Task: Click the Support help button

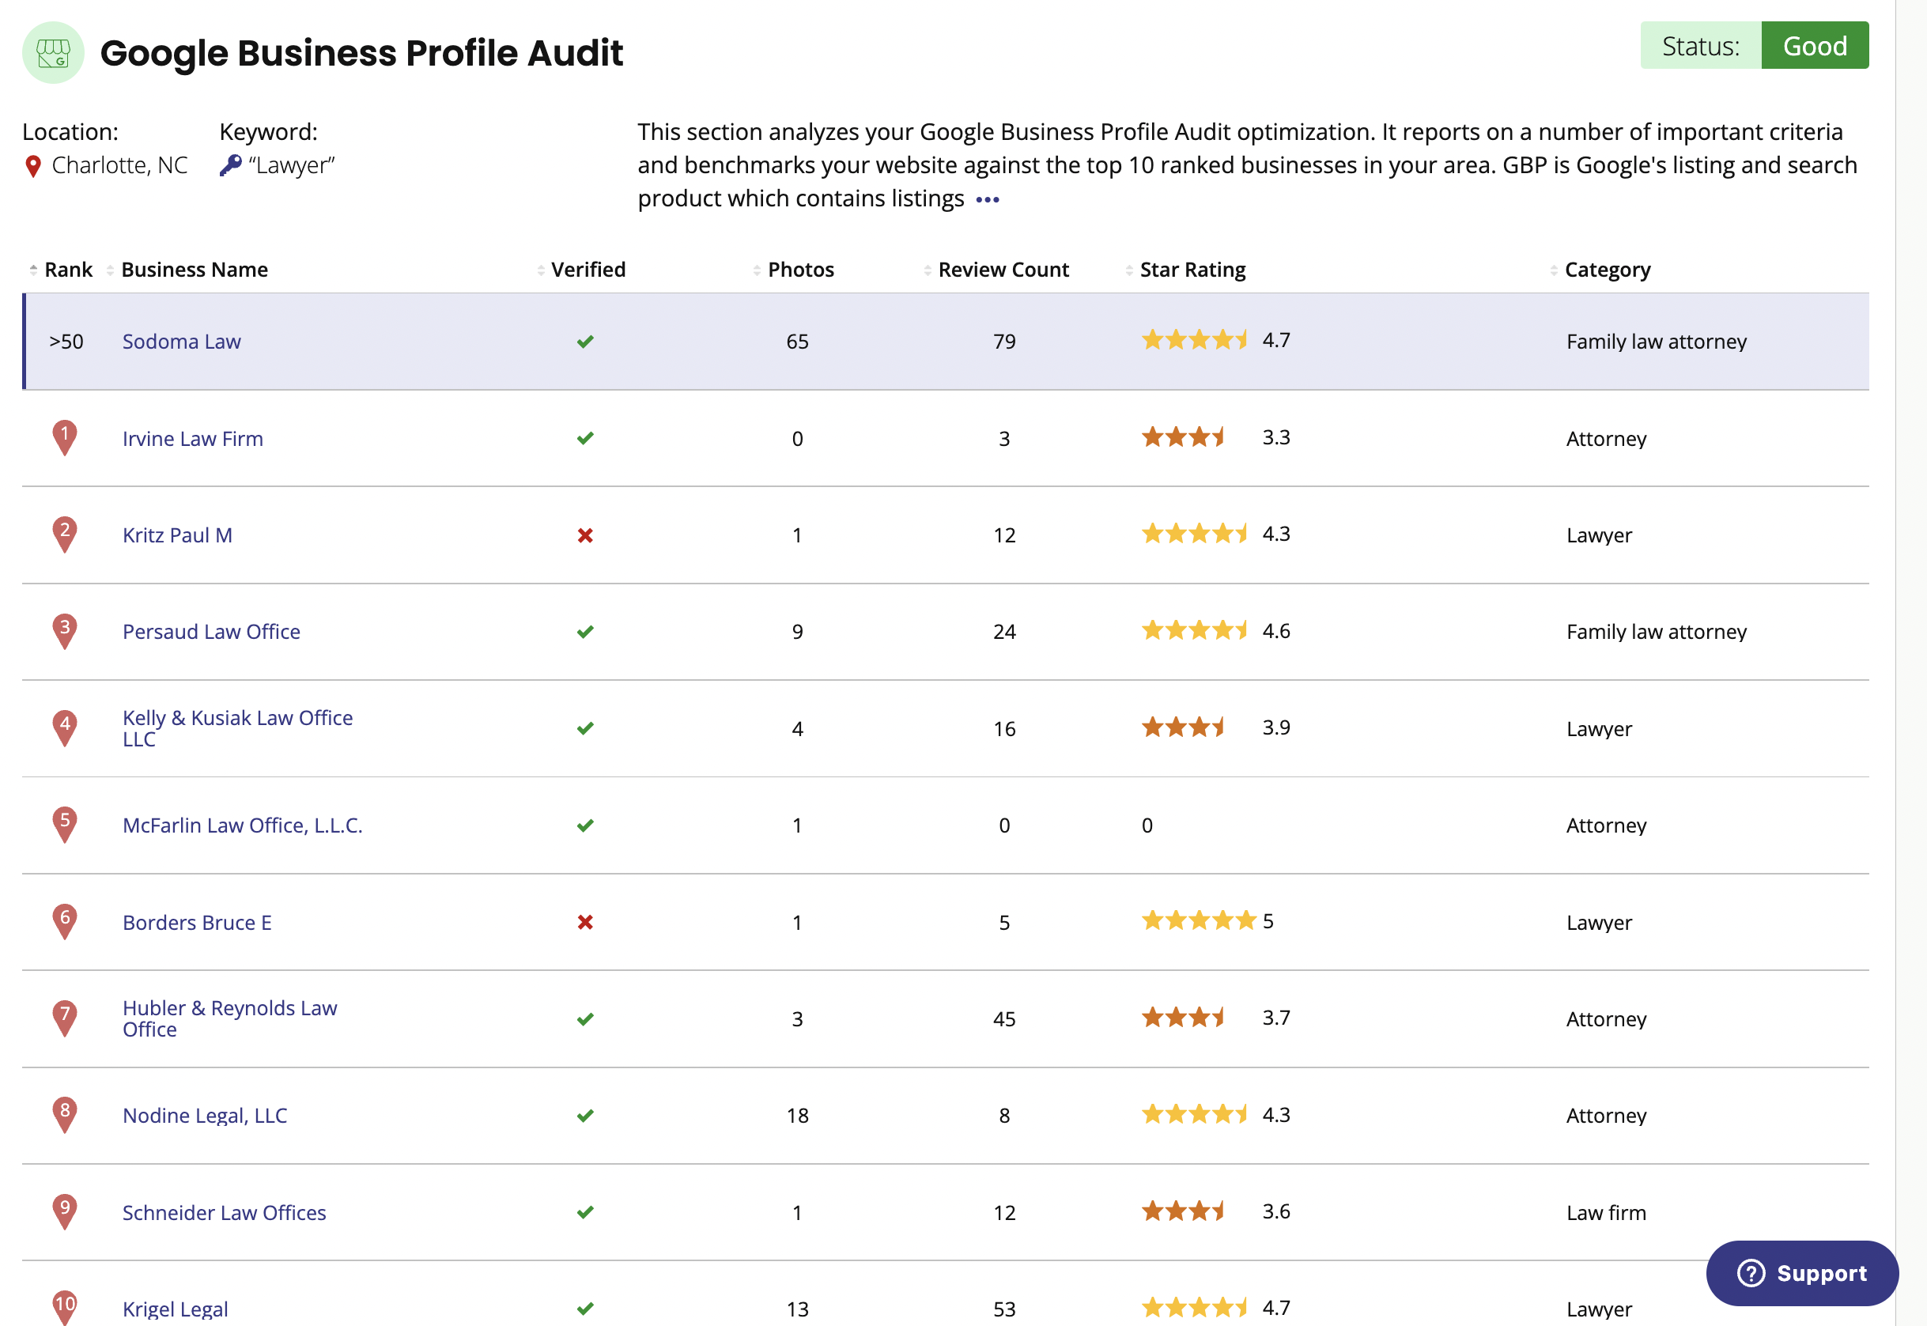Action: point(1801,1273)
